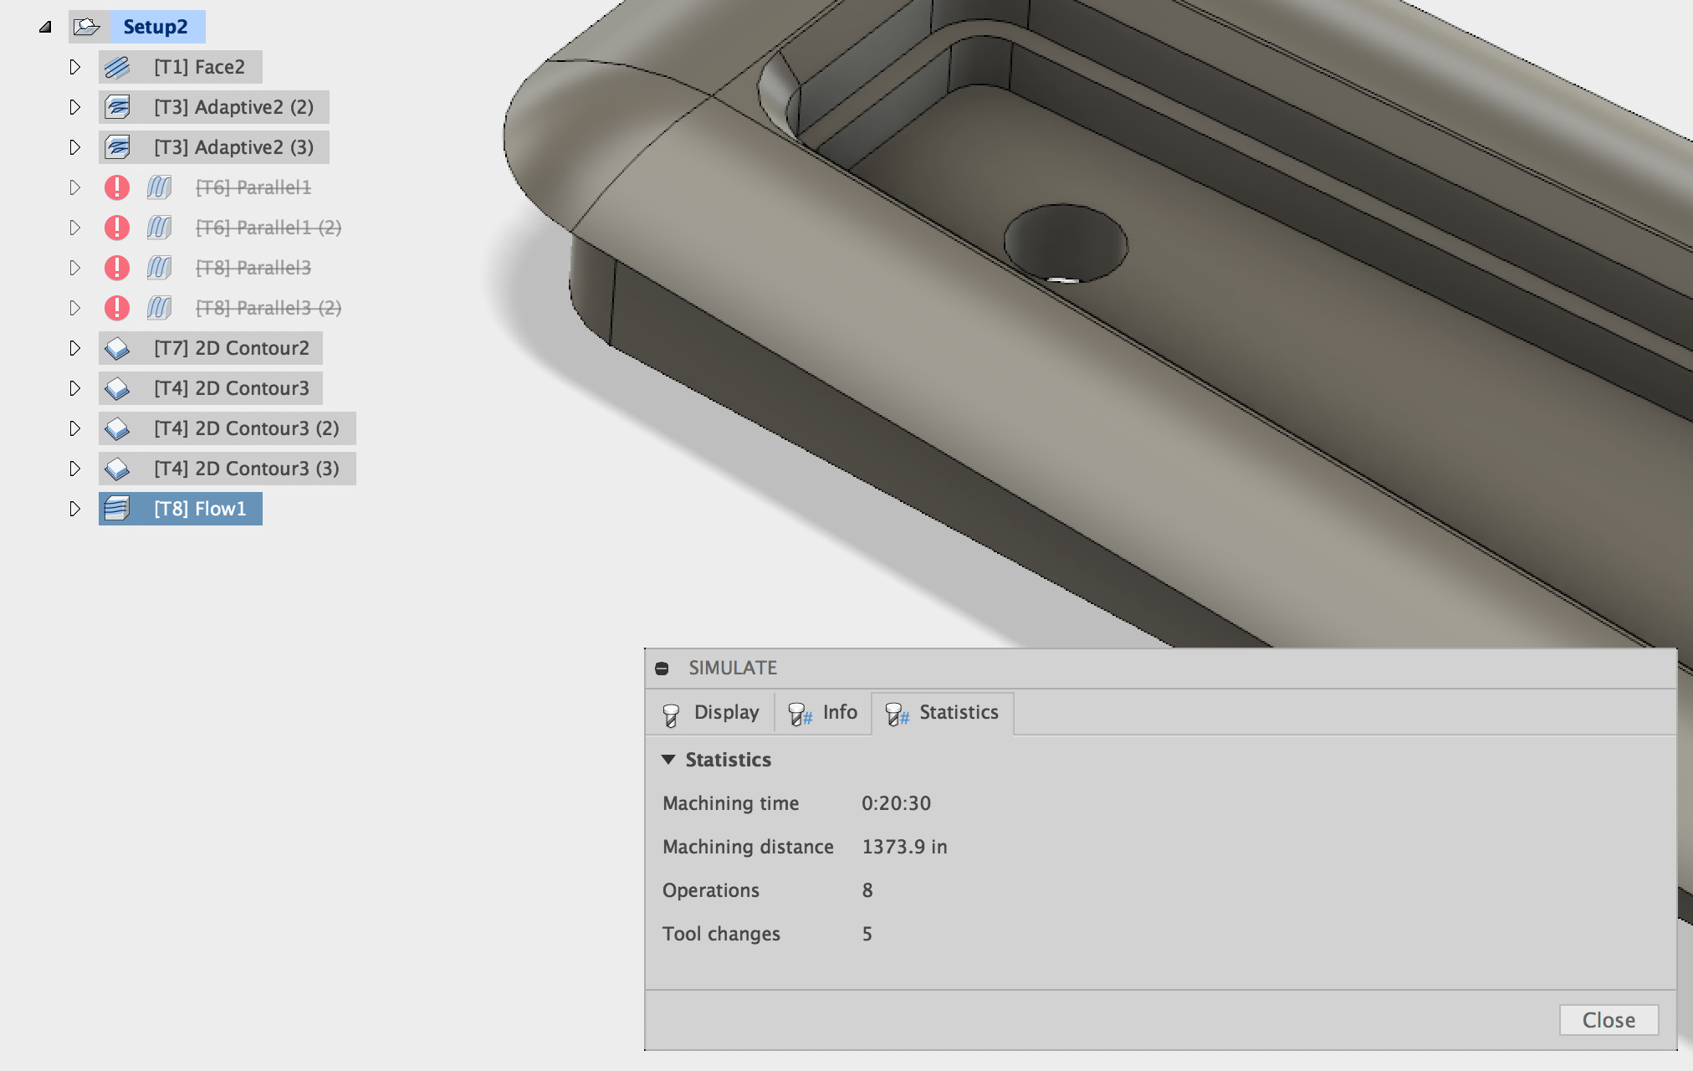Select [T4] 2D Contour3 (2) operation
This screenshot has width=1693, height=1071.
(246, 428)
